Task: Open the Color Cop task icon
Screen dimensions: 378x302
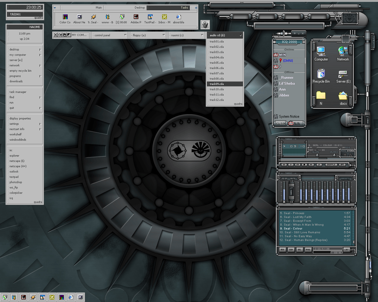Action: [65, 17]
